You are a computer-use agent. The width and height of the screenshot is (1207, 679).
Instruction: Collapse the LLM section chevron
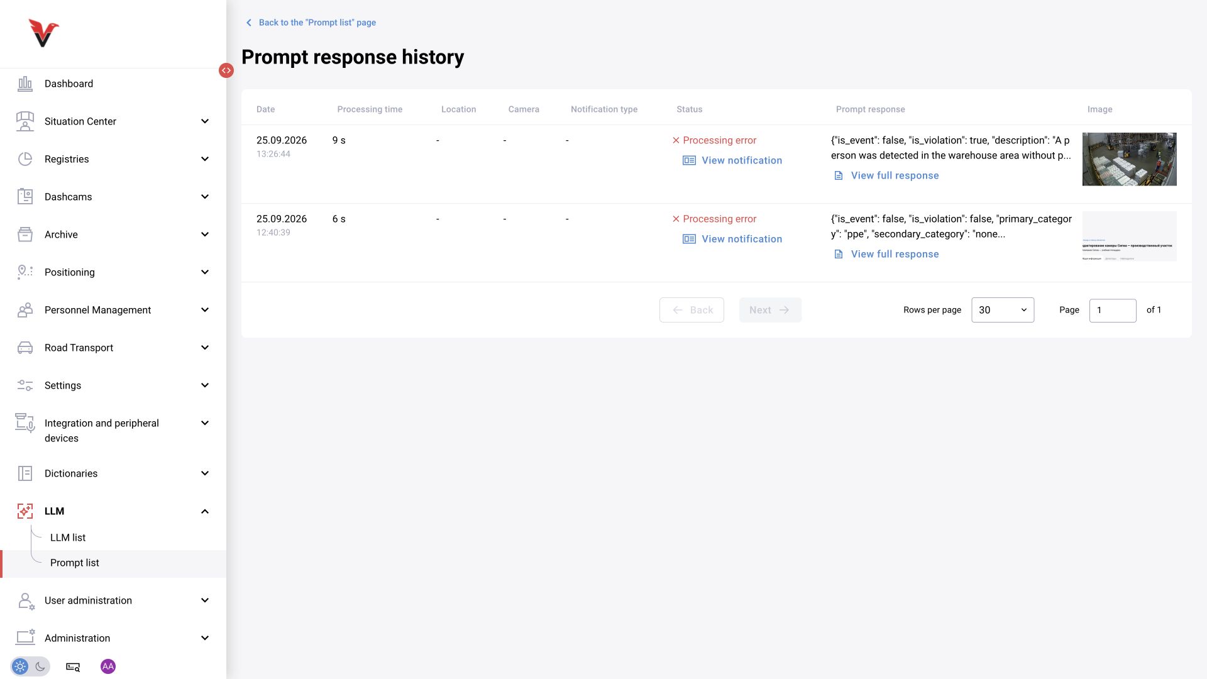[205, 511]
